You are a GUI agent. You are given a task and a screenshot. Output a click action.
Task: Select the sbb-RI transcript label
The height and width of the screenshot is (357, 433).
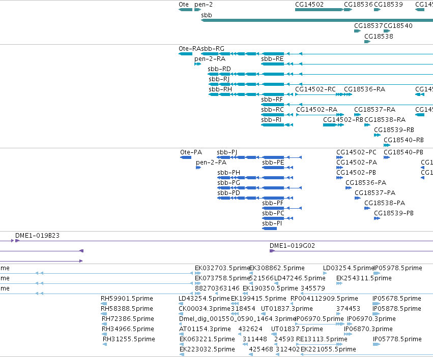click(271, 120)
